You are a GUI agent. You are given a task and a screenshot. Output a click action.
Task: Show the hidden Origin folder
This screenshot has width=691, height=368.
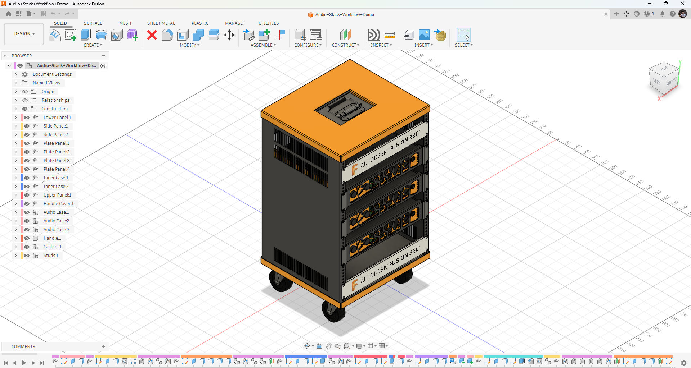pyautogui.click(x=25, y=92)
